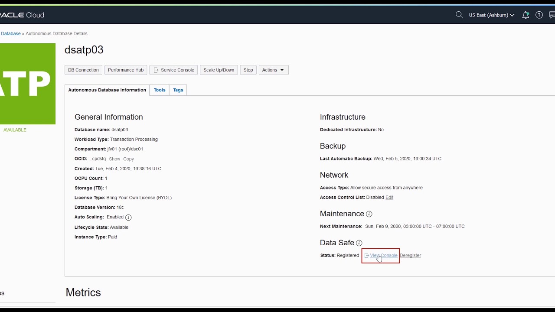Open the US East (Ashburn) region dropdown
The width and height of the screenshot is (555, 312).
click(492, 15)
